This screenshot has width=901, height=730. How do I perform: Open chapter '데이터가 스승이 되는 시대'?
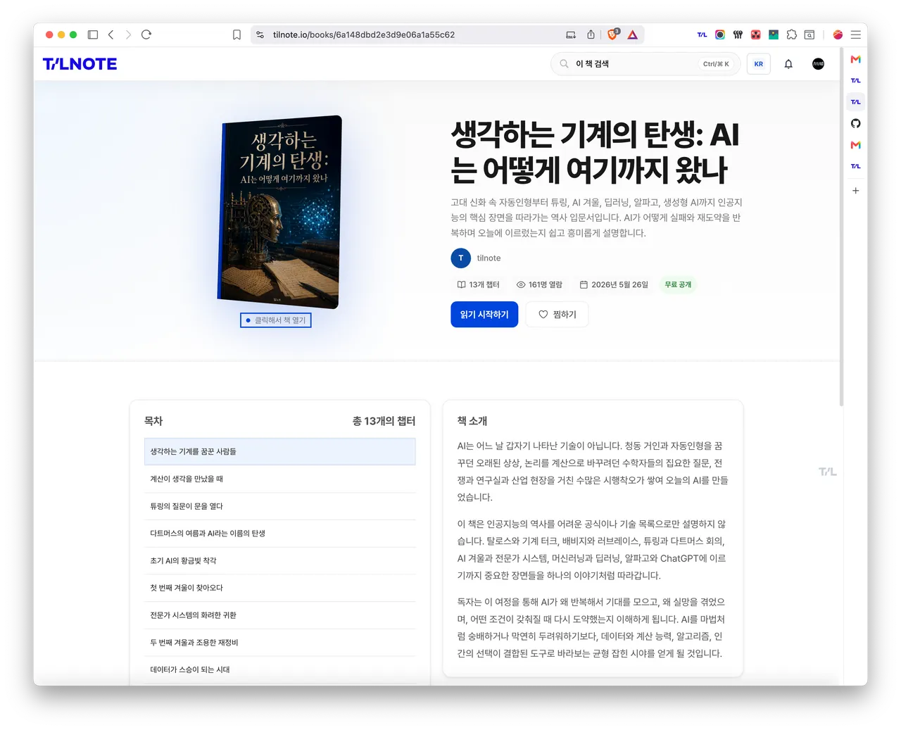[280, 670]
